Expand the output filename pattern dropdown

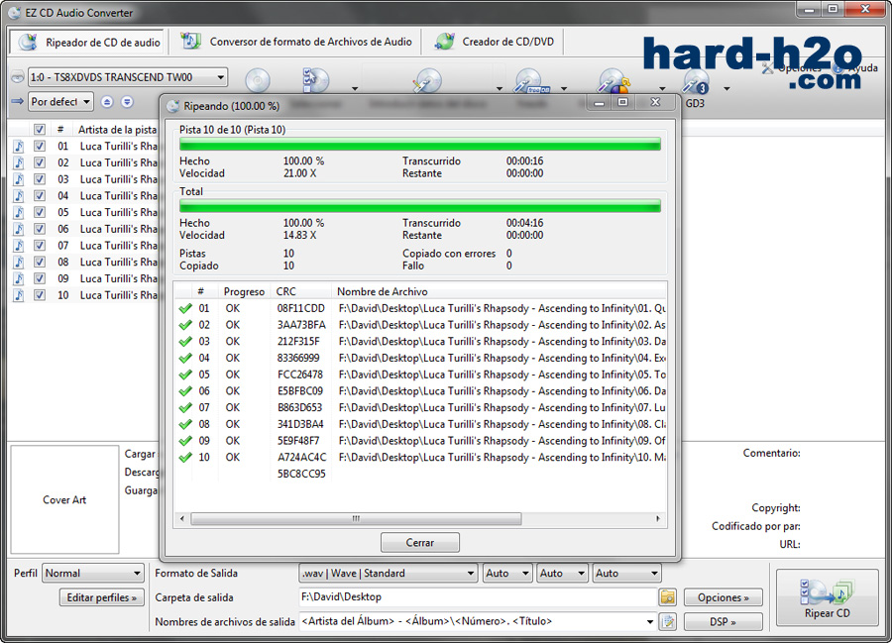pyautogui.click(x=649, y=621)
